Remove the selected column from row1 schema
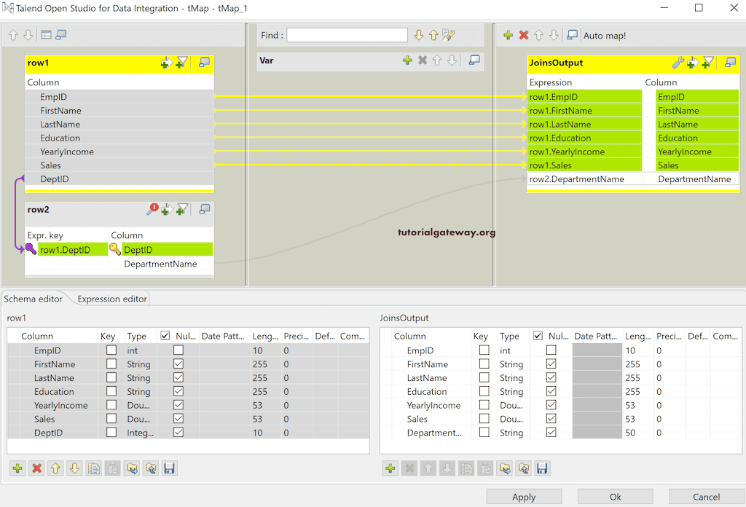Screen dimensions: 746x507 36,468
